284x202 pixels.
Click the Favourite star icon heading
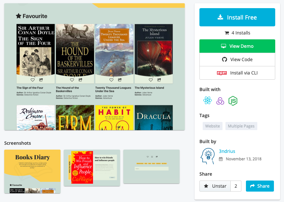point(19,16)
